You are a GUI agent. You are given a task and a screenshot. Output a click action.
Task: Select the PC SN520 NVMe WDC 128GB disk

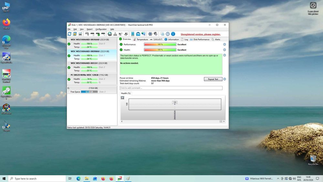(x=92, y=79)
